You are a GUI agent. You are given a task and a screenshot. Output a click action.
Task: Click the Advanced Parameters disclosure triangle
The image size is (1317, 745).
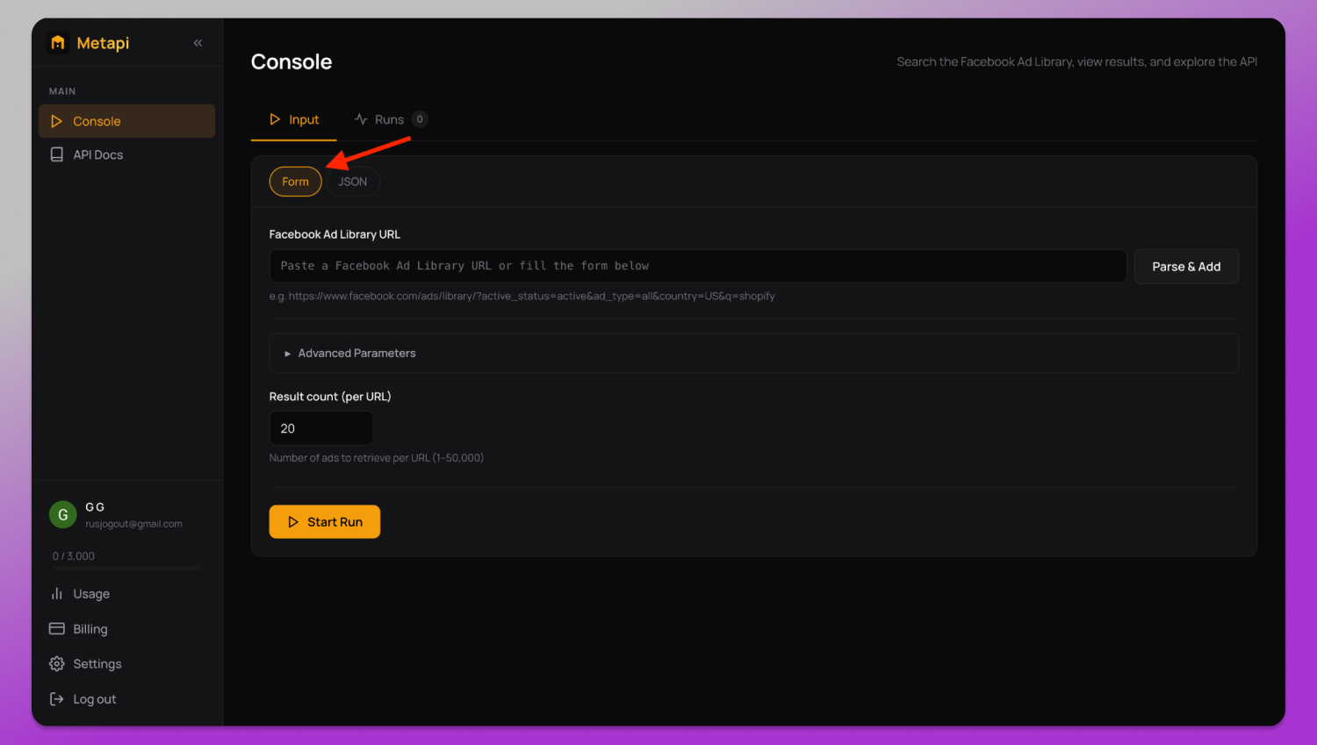point(287,354)
